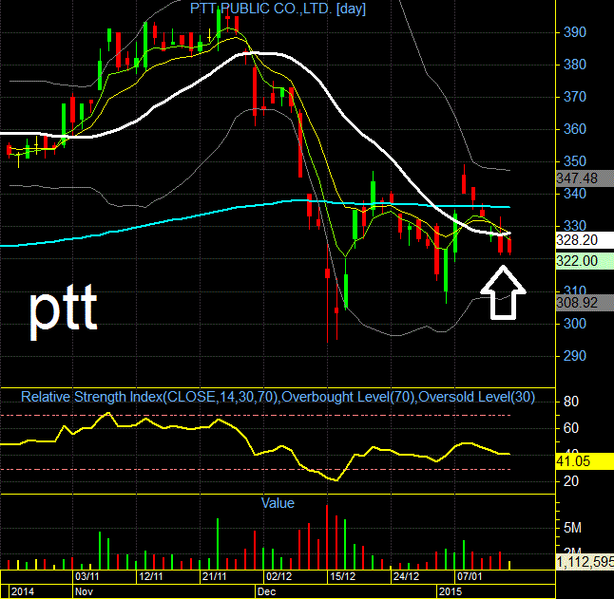
Task: Click the 12/11 date marker on the time axis
Action: 151,576
